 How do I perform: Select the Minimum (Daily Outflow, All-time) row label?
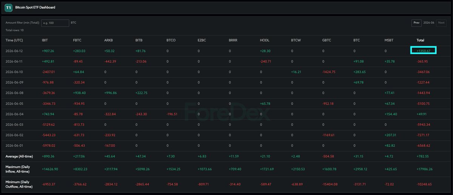click(x=20, y=184)
